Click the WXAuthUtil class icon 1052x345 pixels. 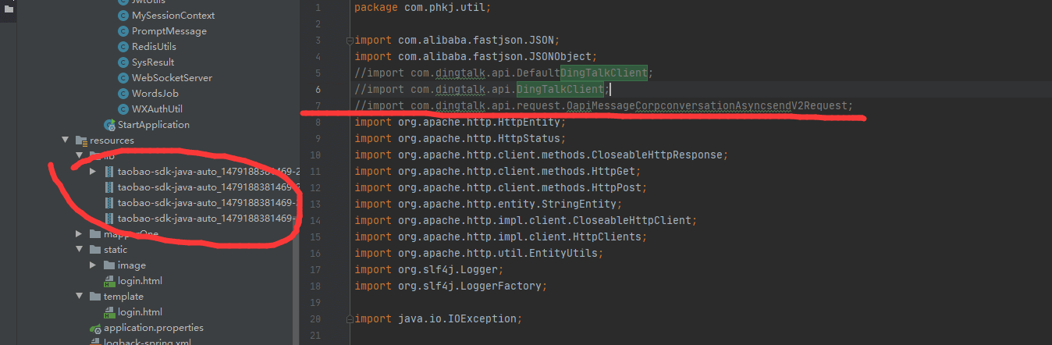(x=123, y=109)
